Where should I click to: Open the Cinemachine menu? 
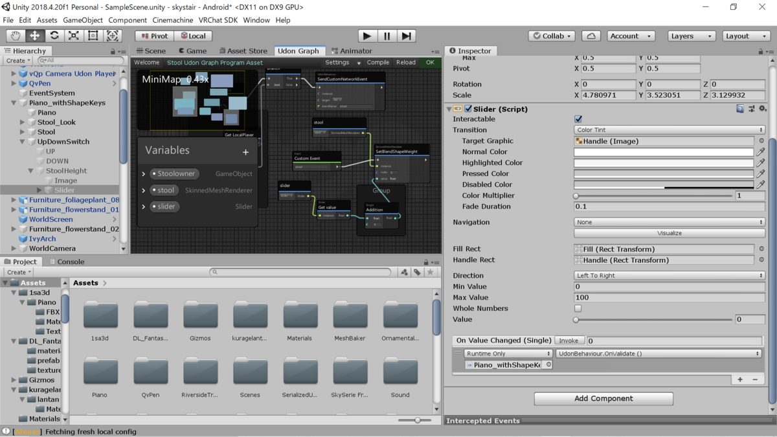tap(173, 20)
